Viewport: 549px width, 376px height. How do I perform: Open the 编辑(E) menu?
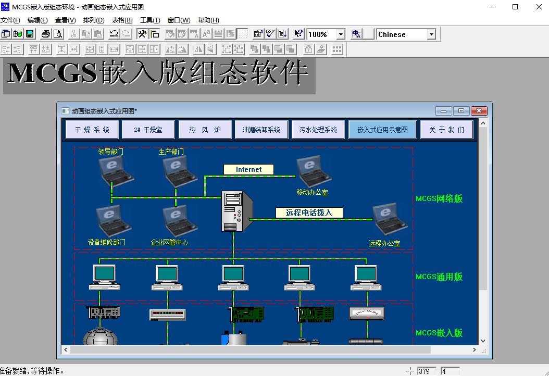(38, 20)
